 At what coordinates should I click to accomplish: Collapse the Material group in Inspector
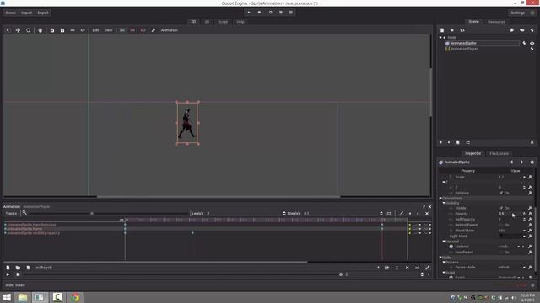pos(444,242)
